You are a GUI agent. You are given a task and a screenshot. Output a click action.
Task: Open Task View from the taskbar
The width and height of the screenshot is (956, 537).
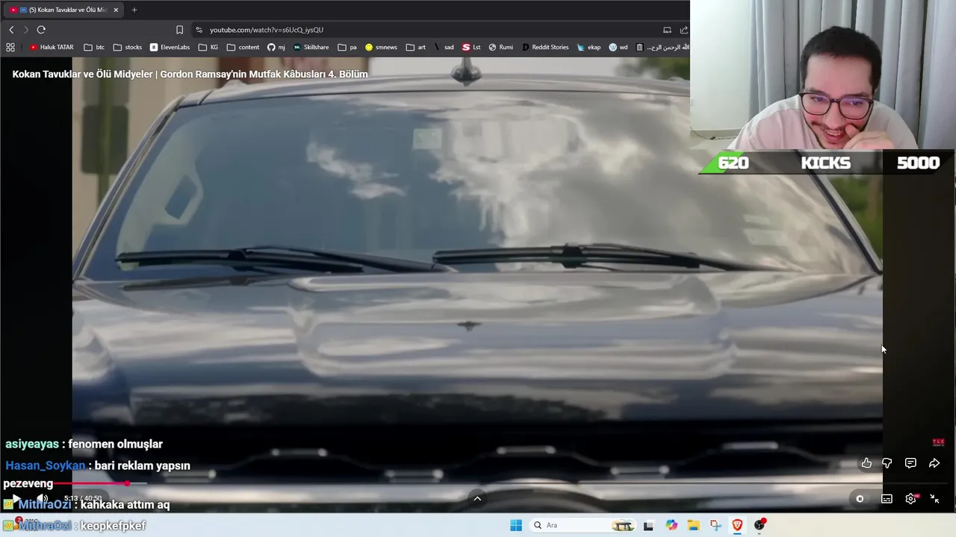648,525
